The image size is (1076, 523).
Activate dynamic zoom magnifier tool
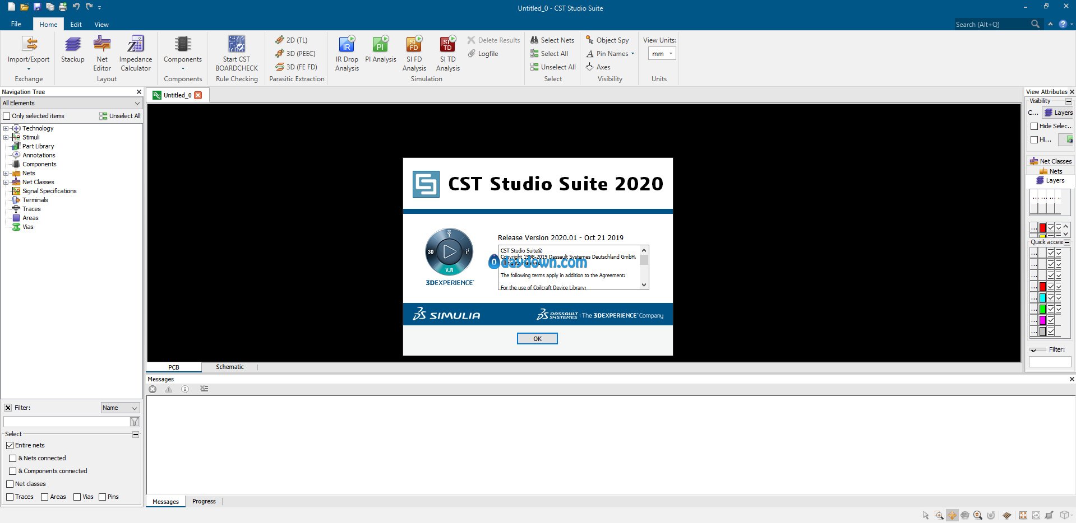(x=978, y=515)
